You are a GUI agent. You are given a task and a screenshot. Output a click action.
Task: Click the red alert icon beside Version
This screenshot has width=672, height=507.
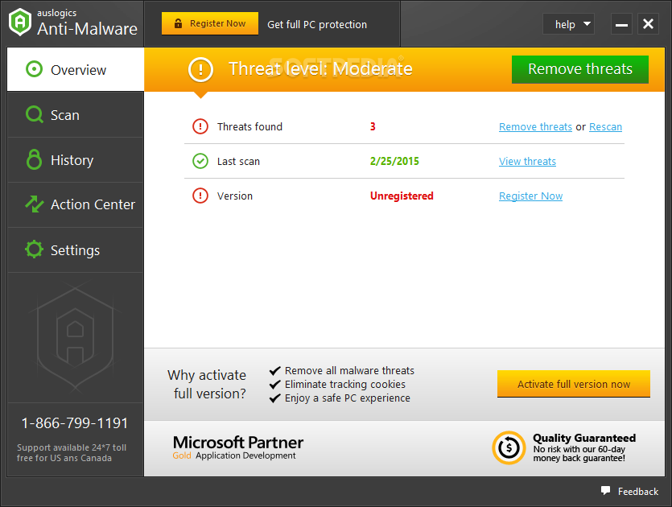(x=200, y=196)
